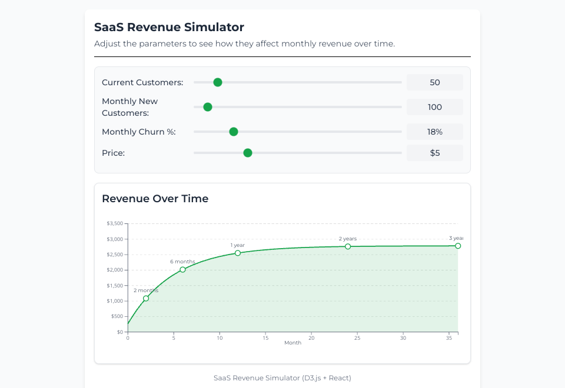The image size is (565, 388).
Task: Click the Monthly New Customers slider handle
Action: [207, 107]
